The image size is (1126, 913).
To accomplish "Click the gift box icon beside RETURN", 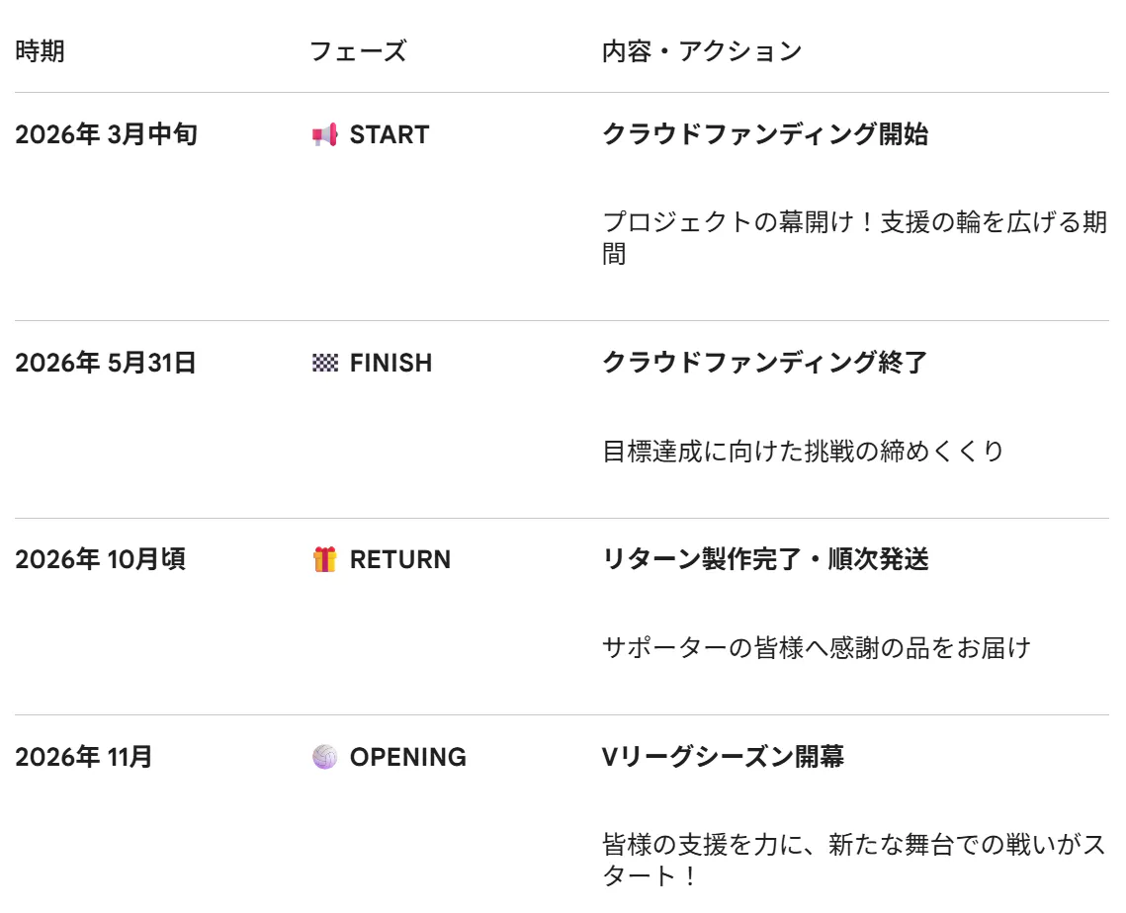I will 324,560.
